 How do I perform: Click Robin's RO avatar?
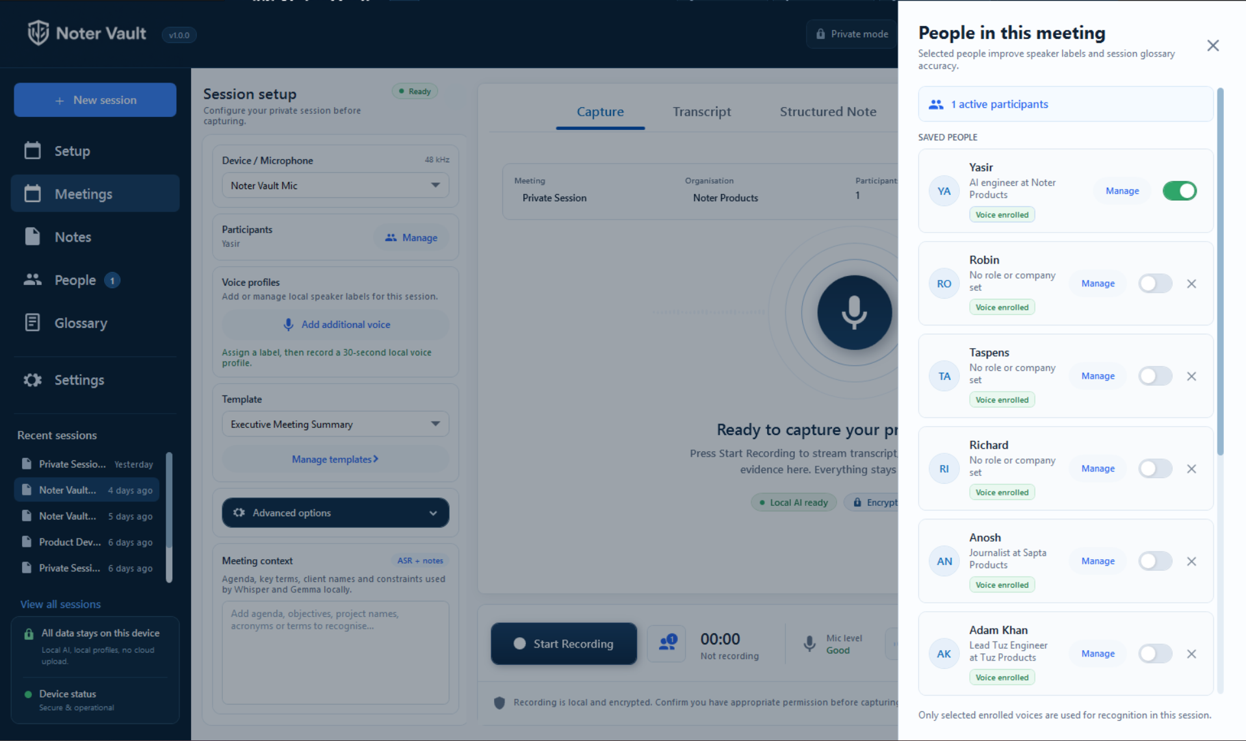944,284
